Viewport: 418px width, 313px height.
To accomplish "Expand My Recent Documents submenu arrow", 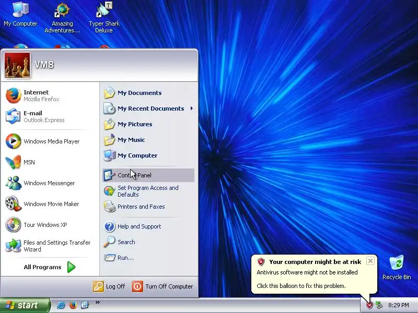I will [191, 109].
